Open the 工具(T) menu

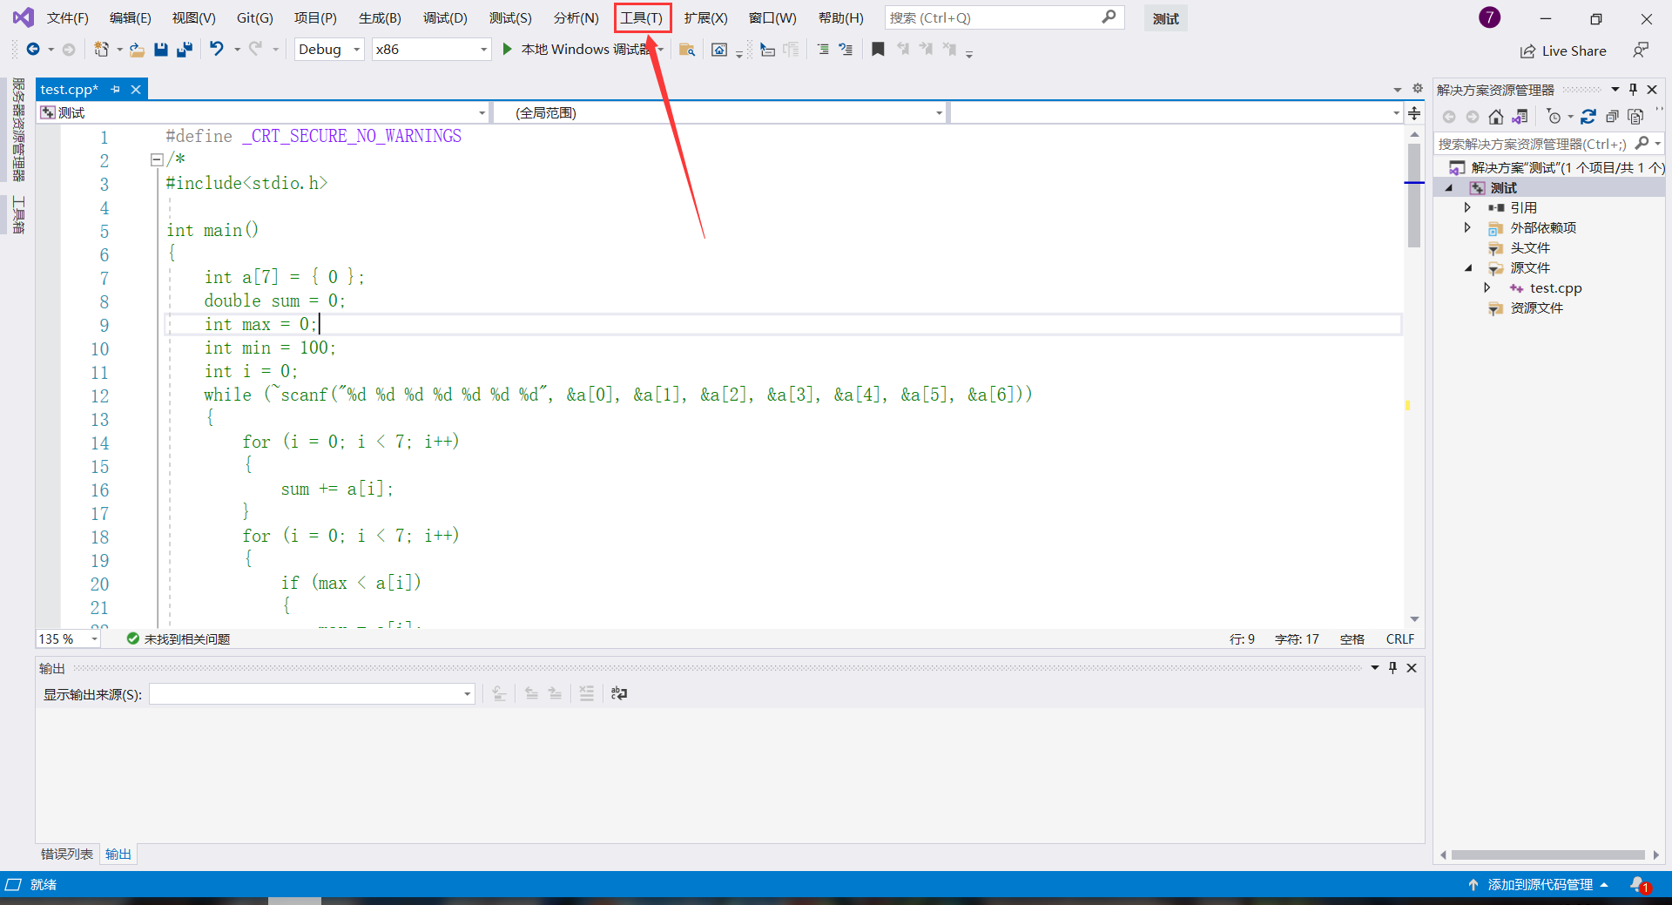point(642,17)
